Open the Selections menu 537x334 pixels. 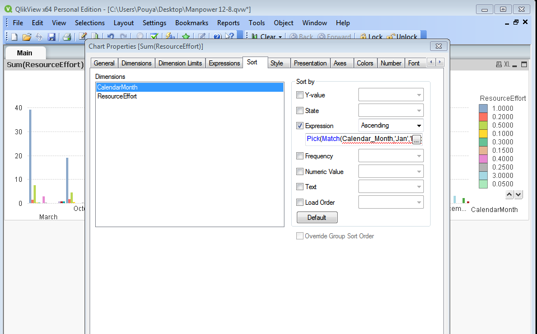coord(90,23)
